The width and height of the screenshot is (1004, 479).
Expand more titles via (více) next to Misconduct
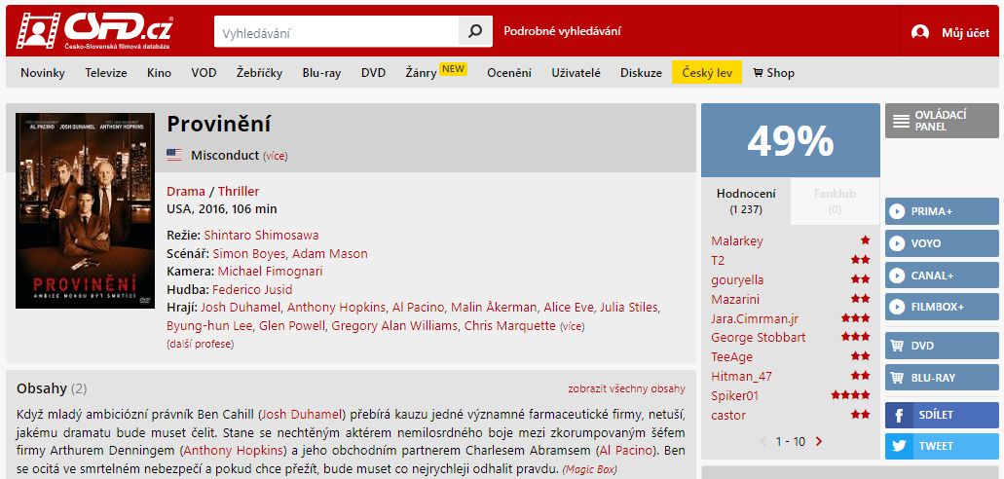276,156
